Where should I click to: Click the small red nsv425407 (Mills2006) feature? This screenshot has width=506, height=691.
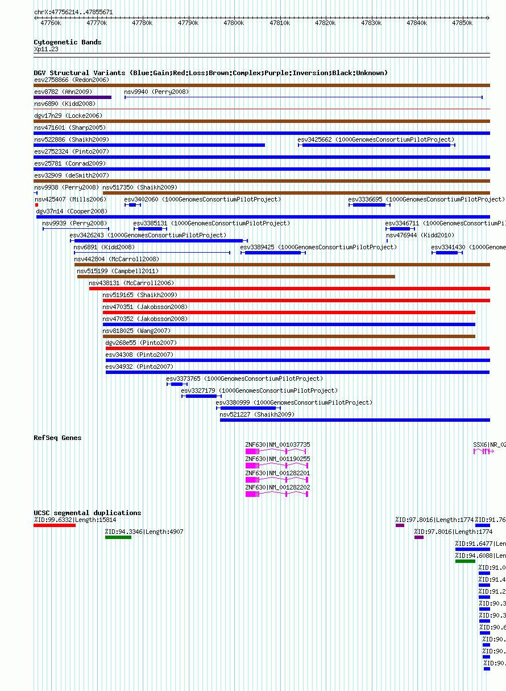(36, 205)
